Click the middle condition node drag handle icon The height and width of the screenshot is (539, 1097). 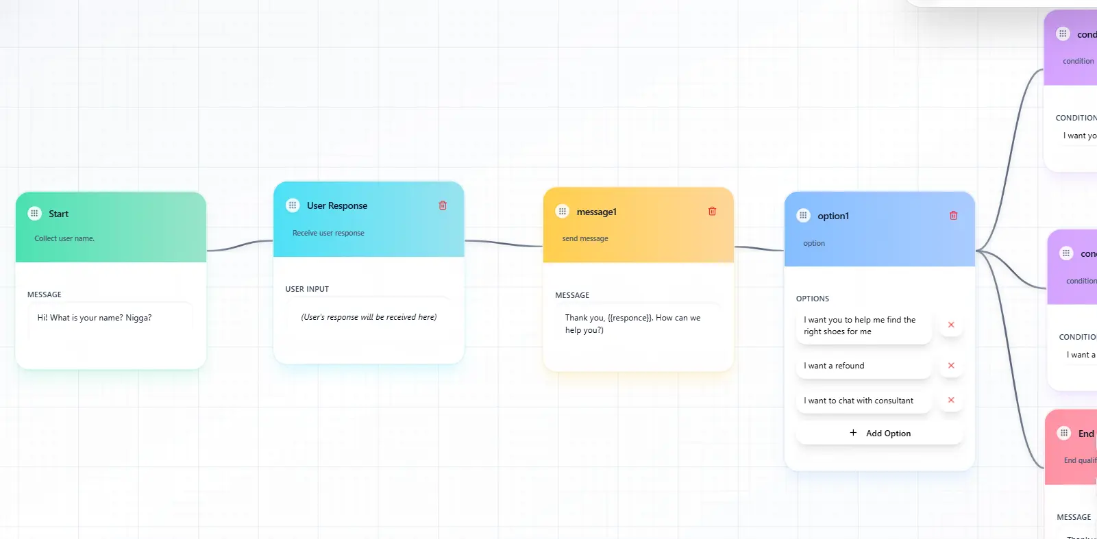(1066, 253)
